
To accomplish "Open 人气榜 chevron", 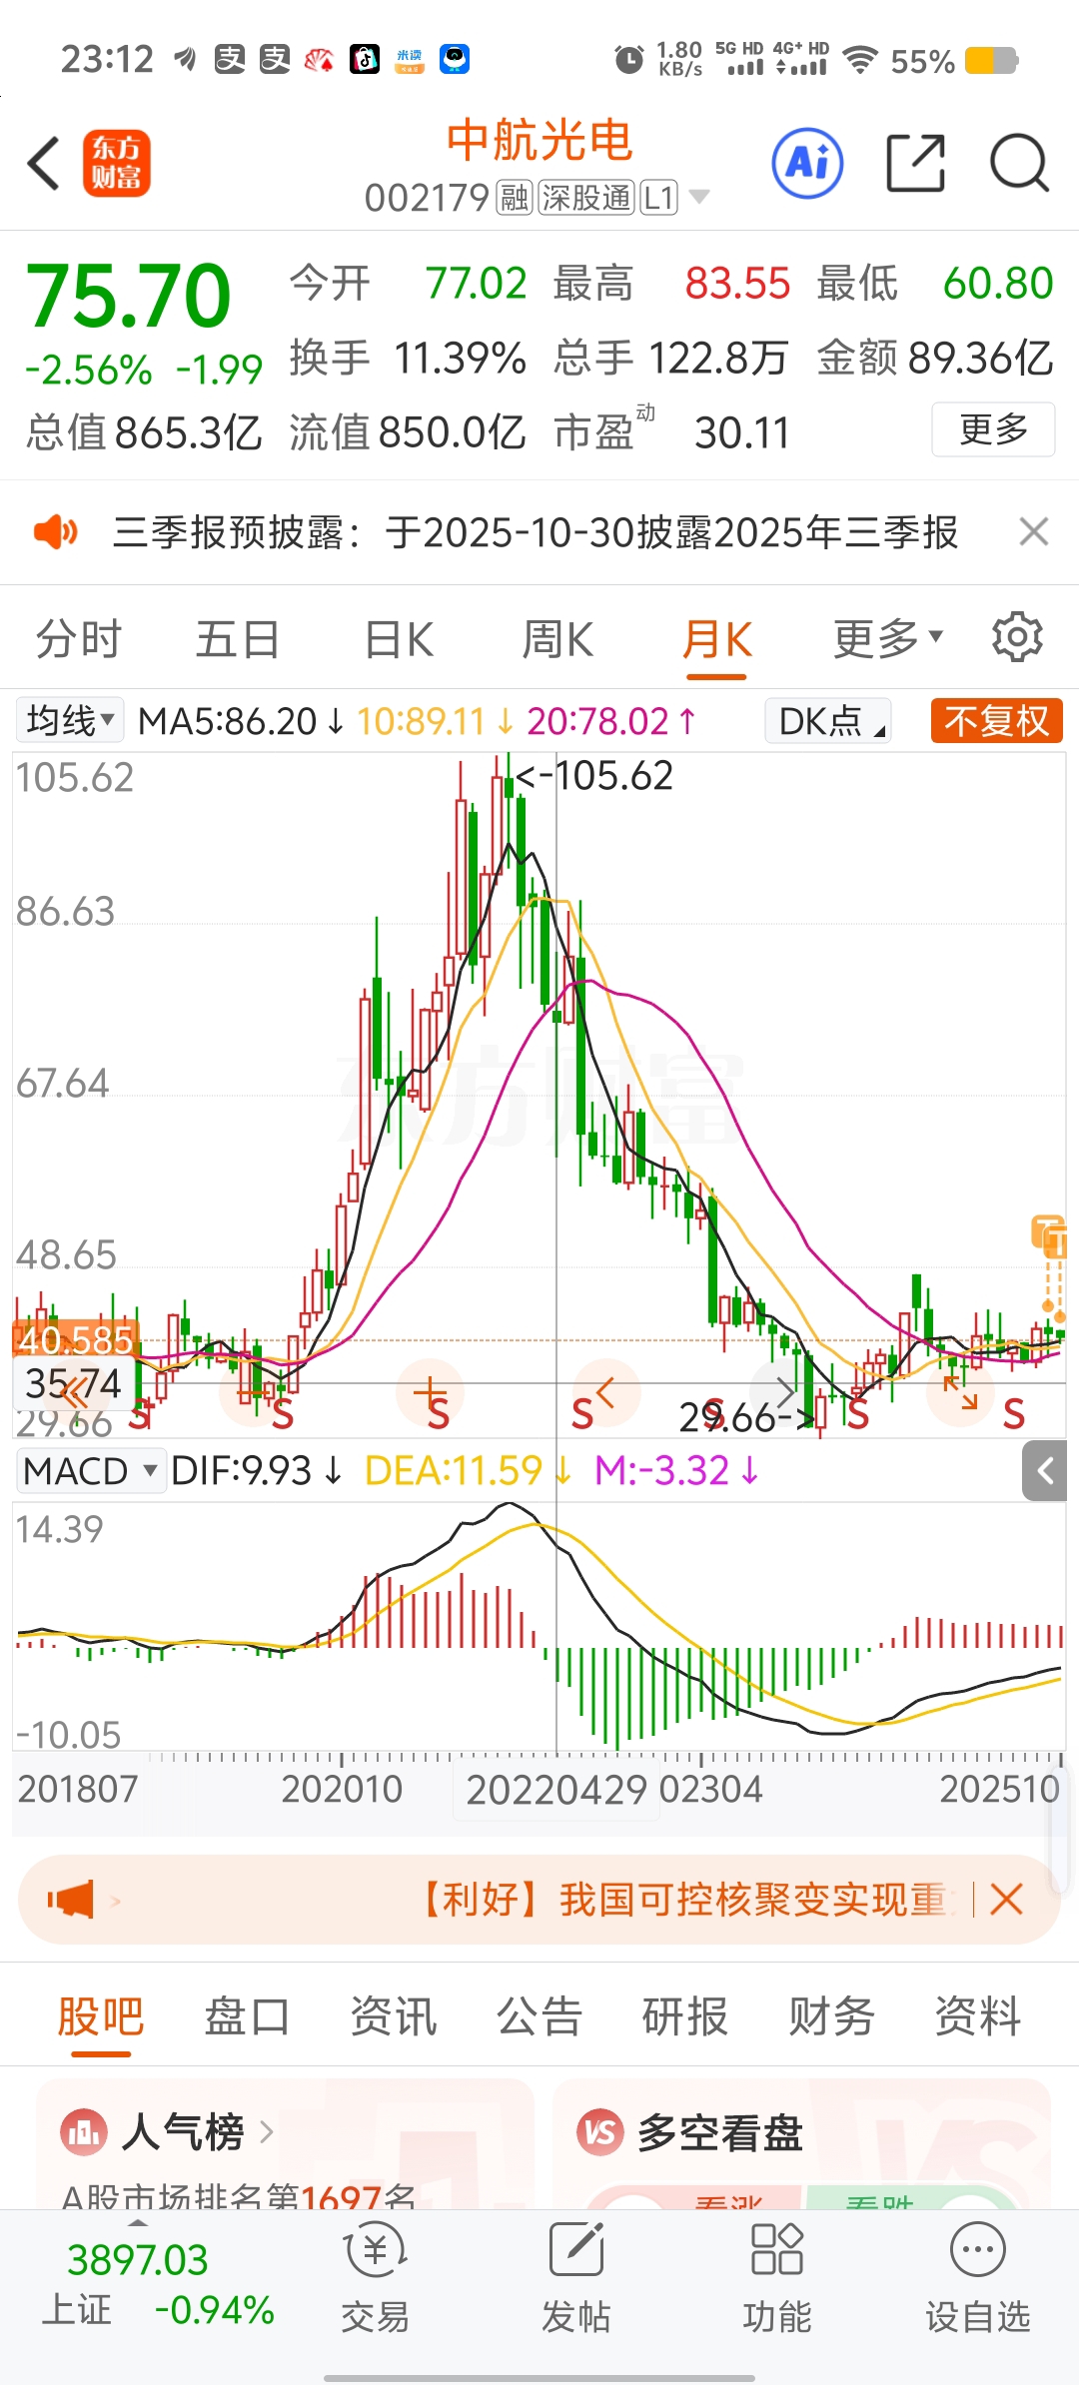I will click(x=266, y=2132).
